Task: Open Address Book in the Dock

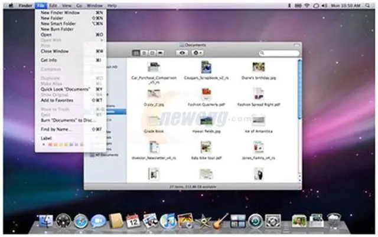Action: click(x=116, y=220)
